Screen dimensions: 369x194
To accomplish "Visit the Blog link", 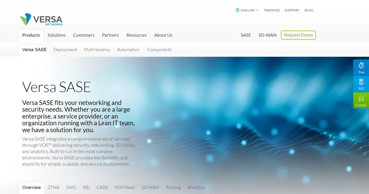I will [x=309, y=10].
